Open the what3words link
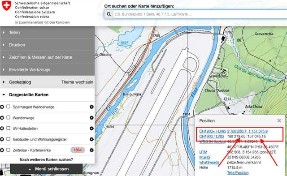Screen dimensions: 287x176 tap(209, 162)
